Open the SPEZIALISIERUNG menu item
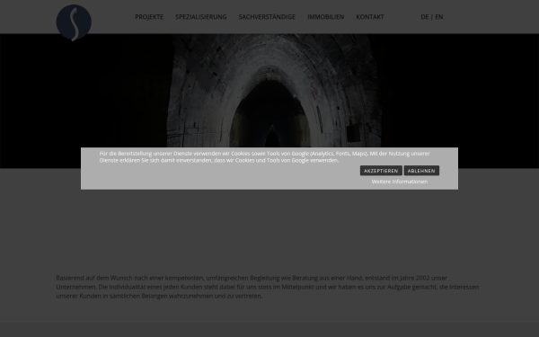 201,17
